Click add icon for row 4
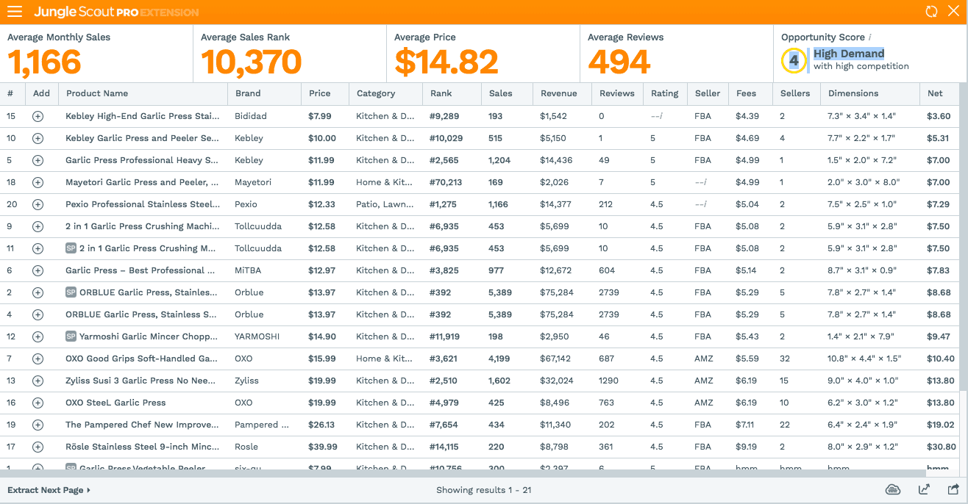The width and height of the screenshot is (968, 504). point(38,314)
